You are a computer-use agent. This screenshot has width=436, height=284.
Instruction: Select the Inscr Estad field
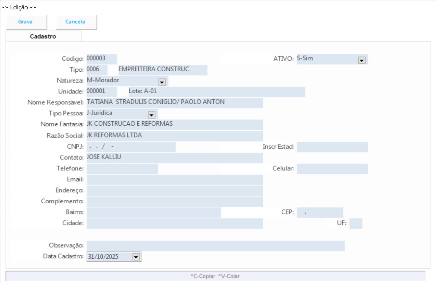click(x=332, y=147)
